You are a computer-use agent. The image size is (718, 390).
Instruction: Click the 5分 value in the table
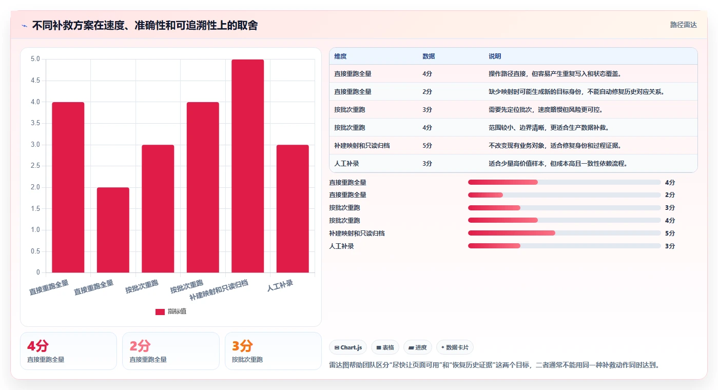(427, 146)
